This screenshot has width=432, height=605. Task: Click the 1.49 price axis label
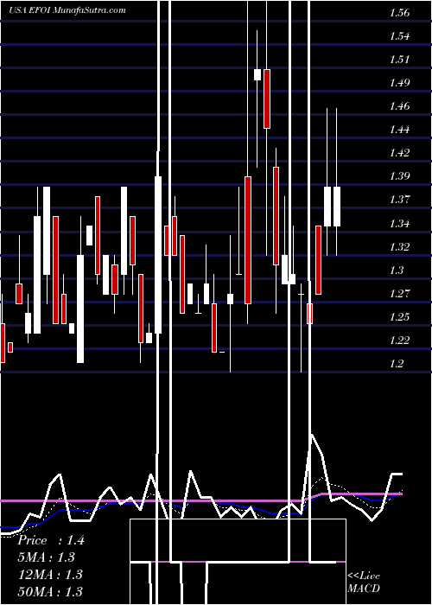pos(399,83)
